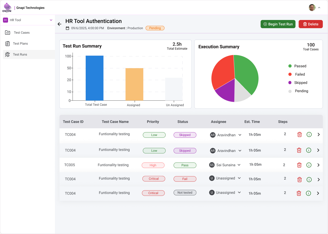
Task: View info for the TC005 row
Action: [x=309, y=165]
